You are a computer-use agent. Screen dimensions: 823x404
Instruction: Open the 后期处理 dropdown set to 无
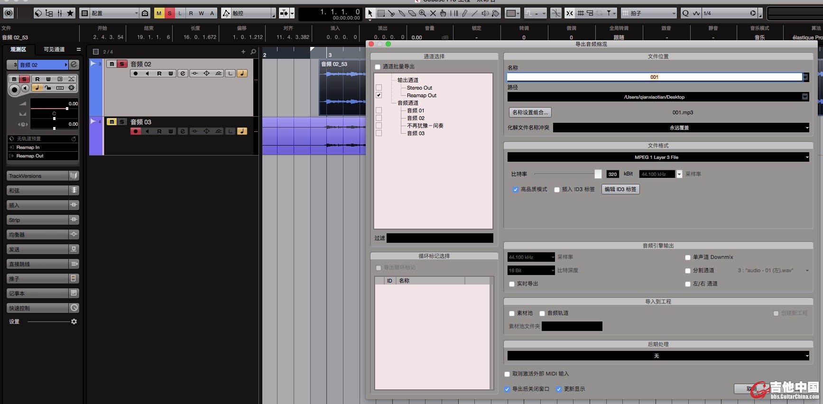pos(658,356)
